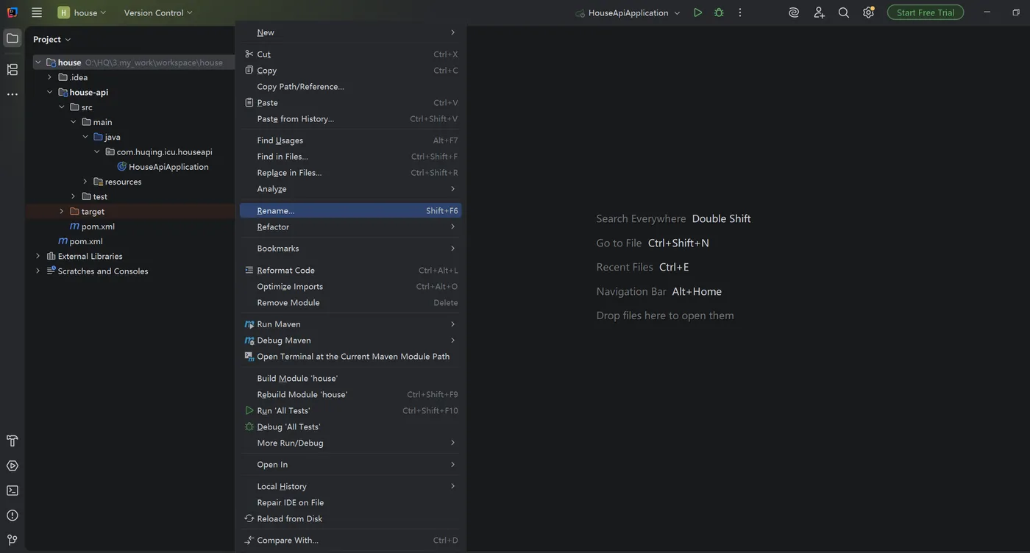This screenshot has width=1030, height=553.
Task: Select Copy Path/Reference...
Action: (x=350, y=87)
